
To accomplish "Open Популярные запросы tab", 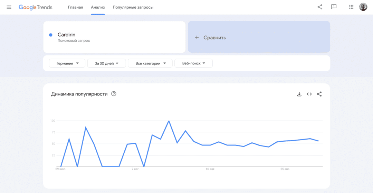I will 133,7.
